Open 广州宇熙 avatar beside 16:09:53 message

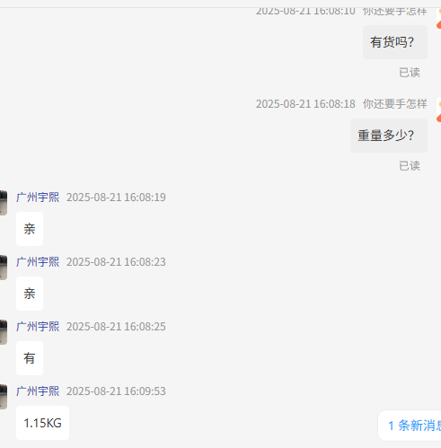[x=4, y=397]
